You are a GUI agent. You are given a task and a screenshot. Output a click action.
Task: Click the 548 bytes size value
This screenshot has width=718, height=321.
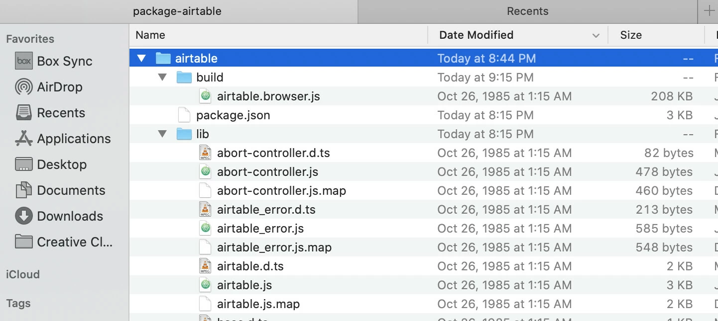pyautogui.click(x=664, y=247)
